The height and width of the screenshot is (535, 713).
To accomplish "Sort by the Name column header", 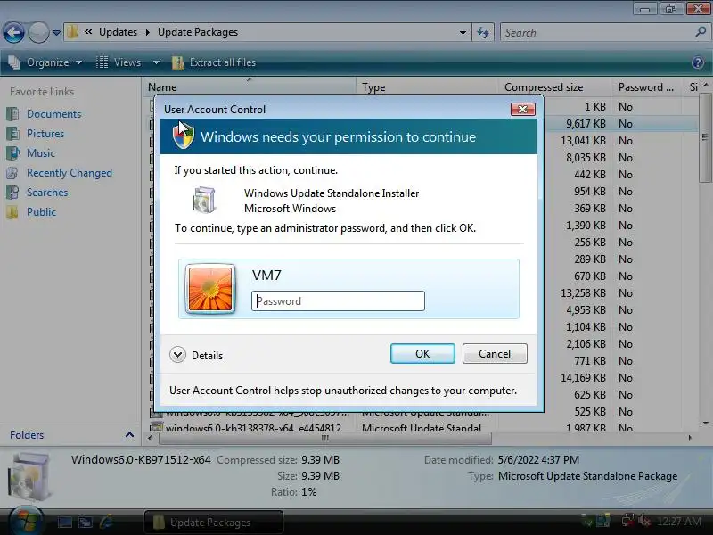I will [250, 86].
